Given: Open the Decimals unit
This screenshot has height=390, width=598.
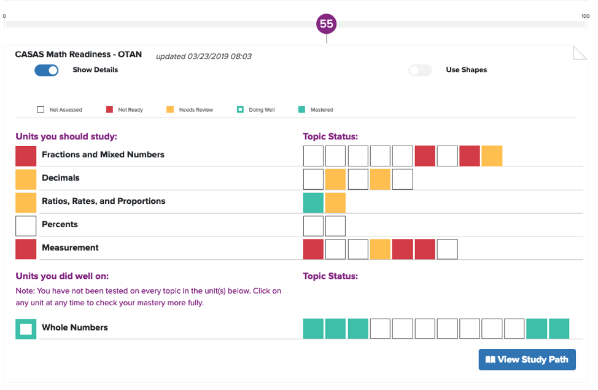Looking at the screenshot, I should pyautogui.click(x=61, y=178).
